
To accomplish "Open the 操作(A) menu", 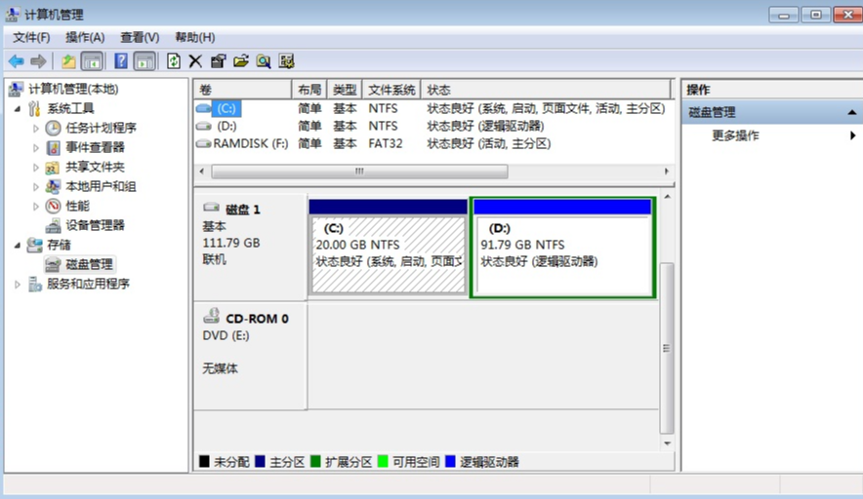I will tap(85, 37).
